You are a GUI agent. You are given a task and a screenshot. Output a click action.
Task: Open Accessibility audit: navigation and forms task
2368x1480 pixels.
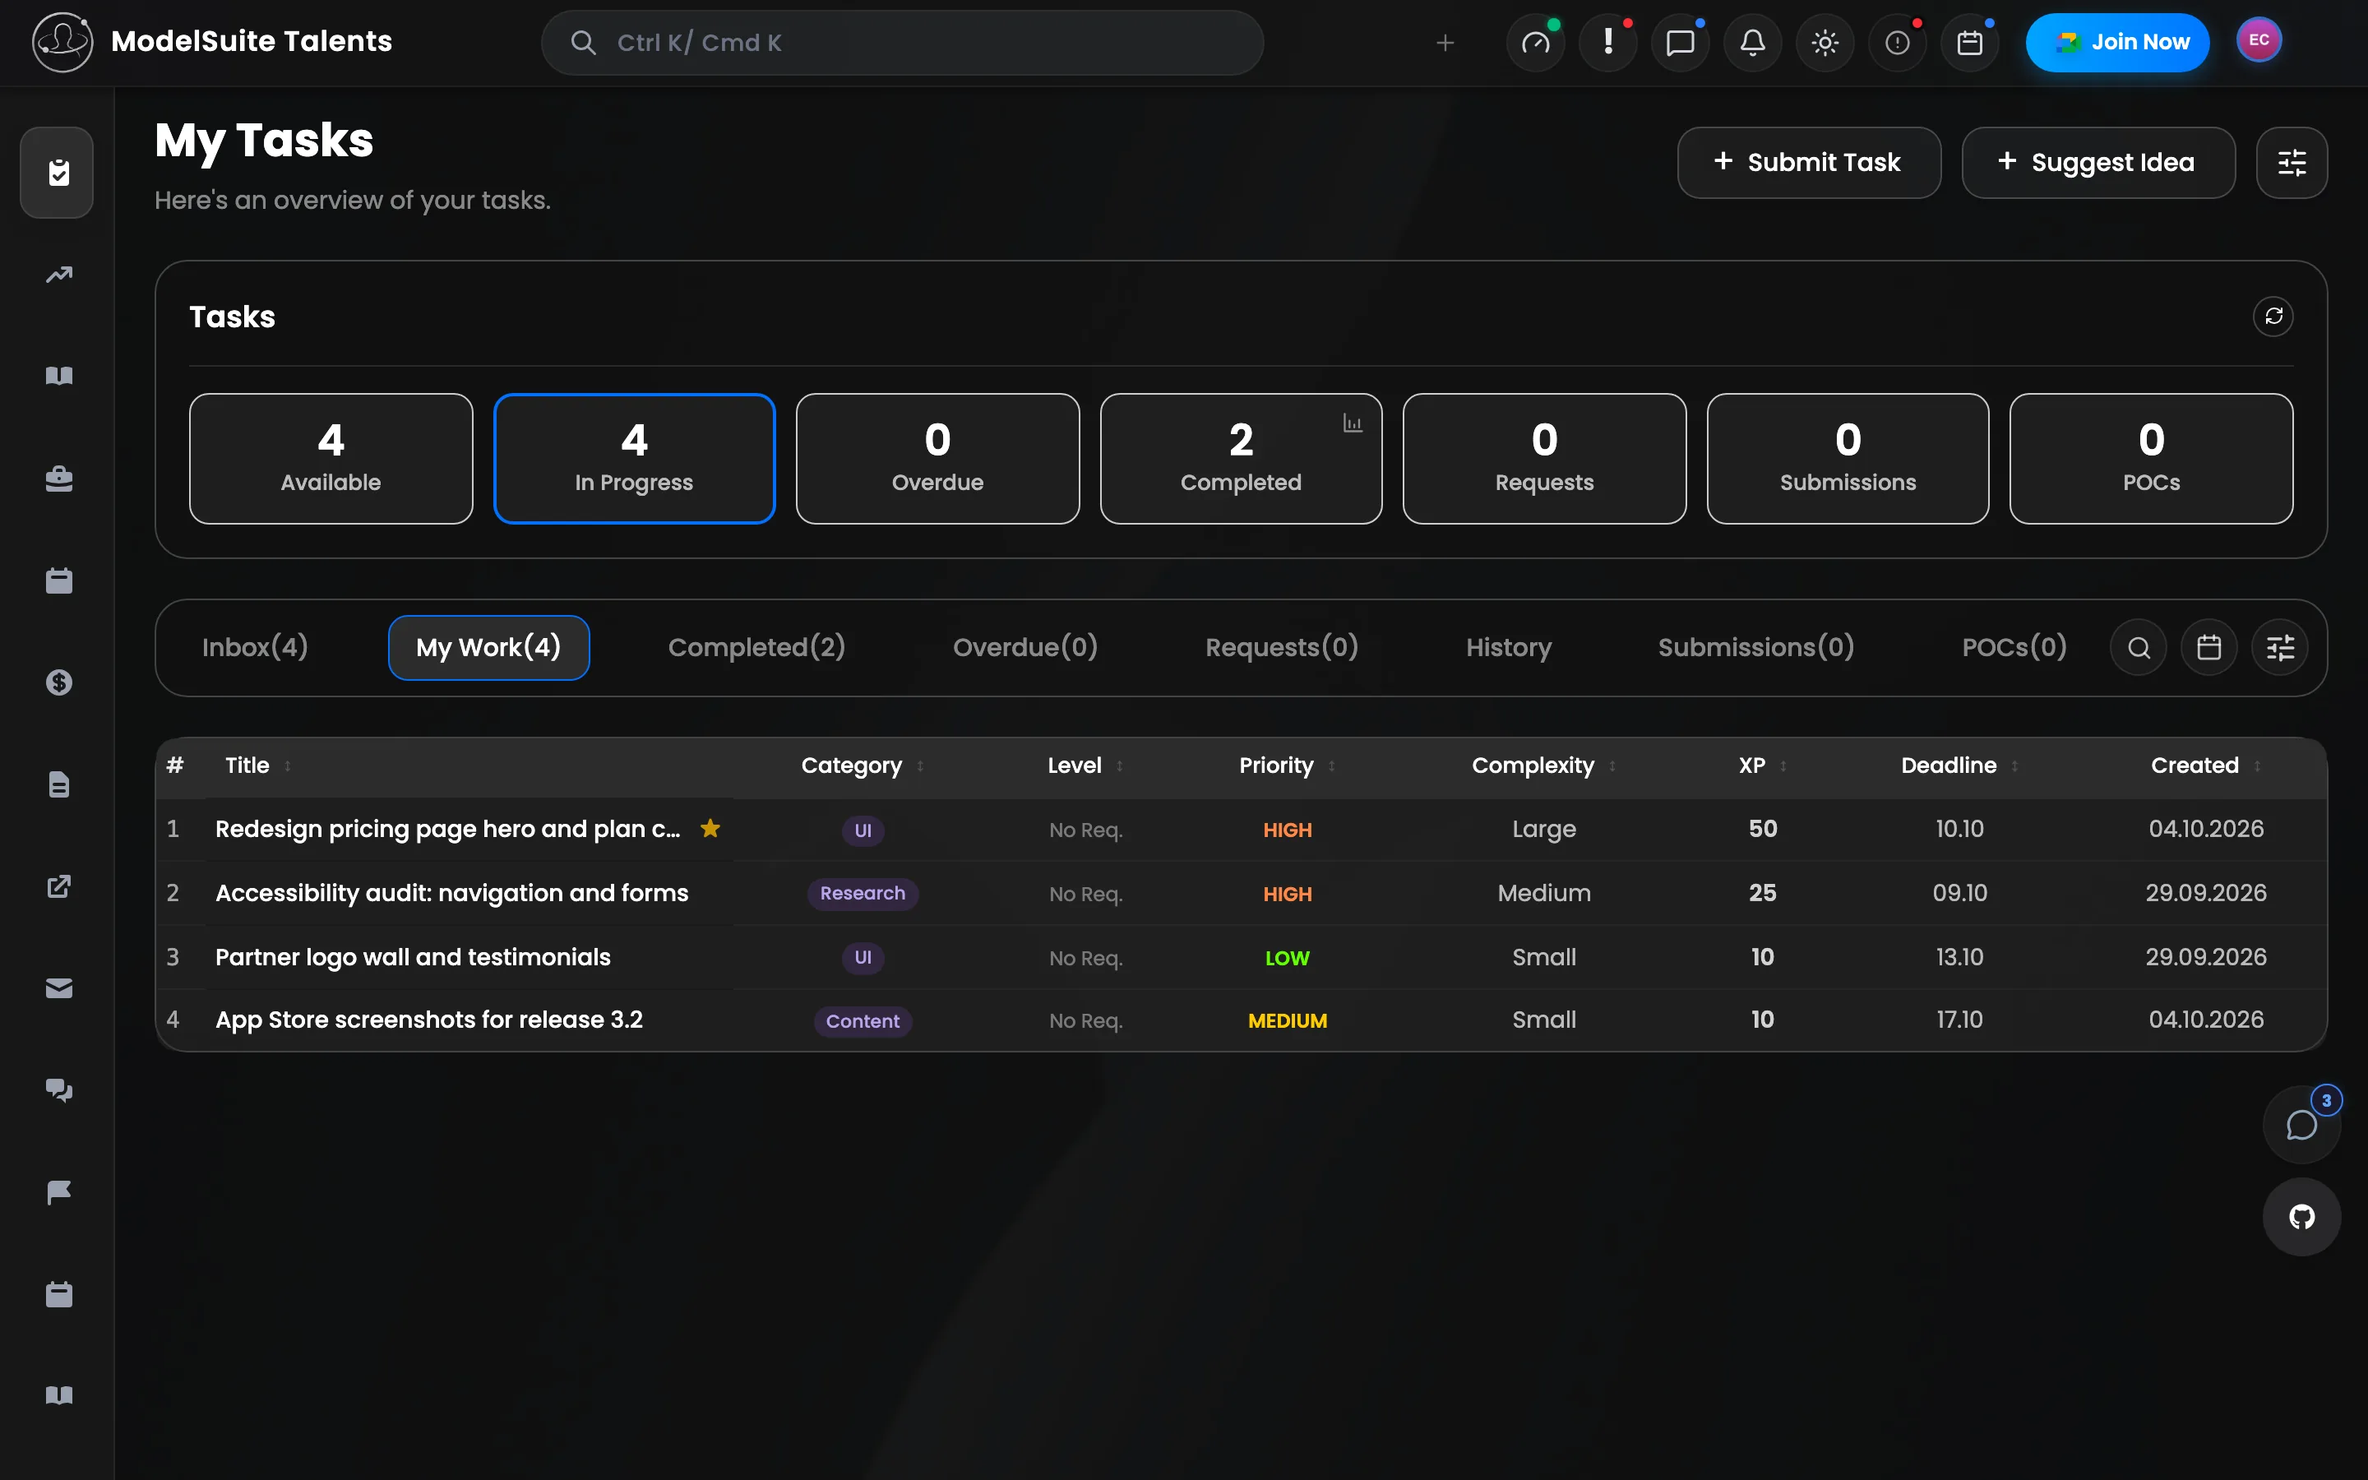tap(451, 894)
